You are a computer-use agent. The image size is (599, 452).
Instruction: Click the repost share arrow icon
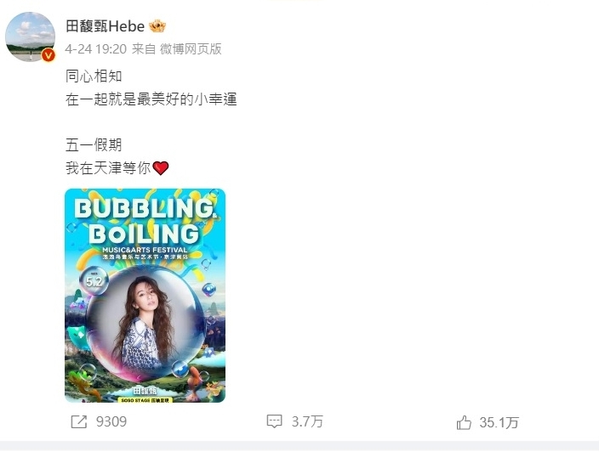click(79, 422)
